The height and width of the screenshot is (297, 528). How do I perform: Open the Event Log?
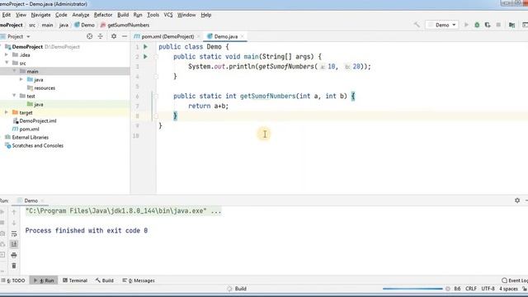pyautogui.click(x=515, y=280)
